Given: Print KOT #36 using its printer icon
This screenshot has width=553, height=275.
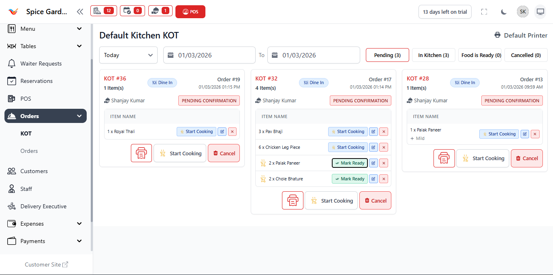Looking at the screenshot, I should point(141,153).
